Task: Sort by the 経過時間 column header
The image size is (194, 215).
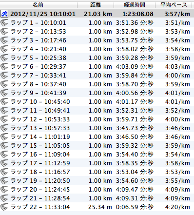Action: (x=135, y=5)
